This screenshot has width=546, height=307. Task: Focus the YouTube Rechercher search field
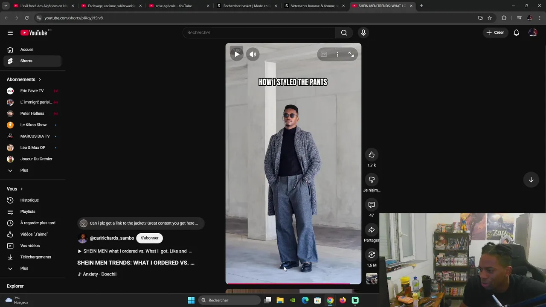pos(259,32)
